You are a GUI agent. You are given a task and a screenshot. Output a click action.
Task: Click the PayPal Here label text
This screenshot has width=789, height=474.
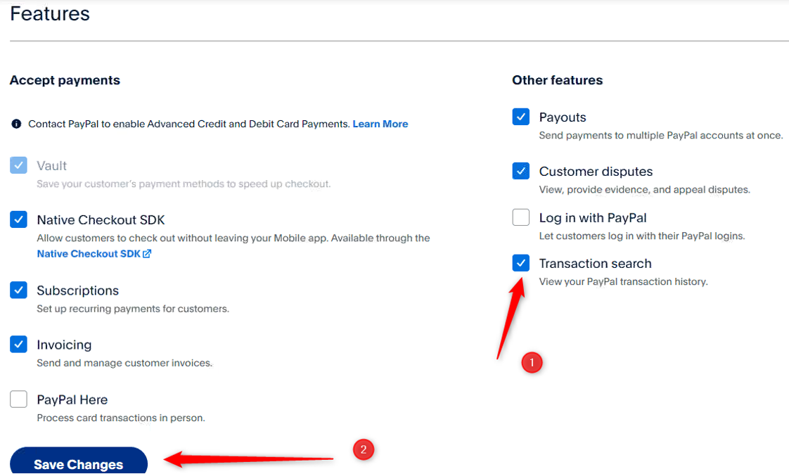tap(72, 399)
